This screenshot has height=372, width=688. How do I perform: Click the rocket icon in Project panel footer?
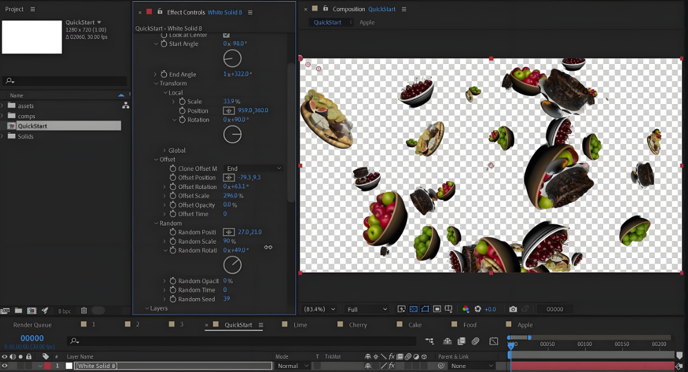tap(45, 310)
